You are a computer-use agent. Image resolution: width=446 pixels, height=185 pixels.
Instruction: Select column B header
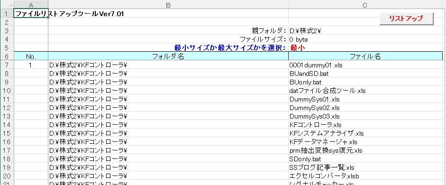click(x=168, y=5)
